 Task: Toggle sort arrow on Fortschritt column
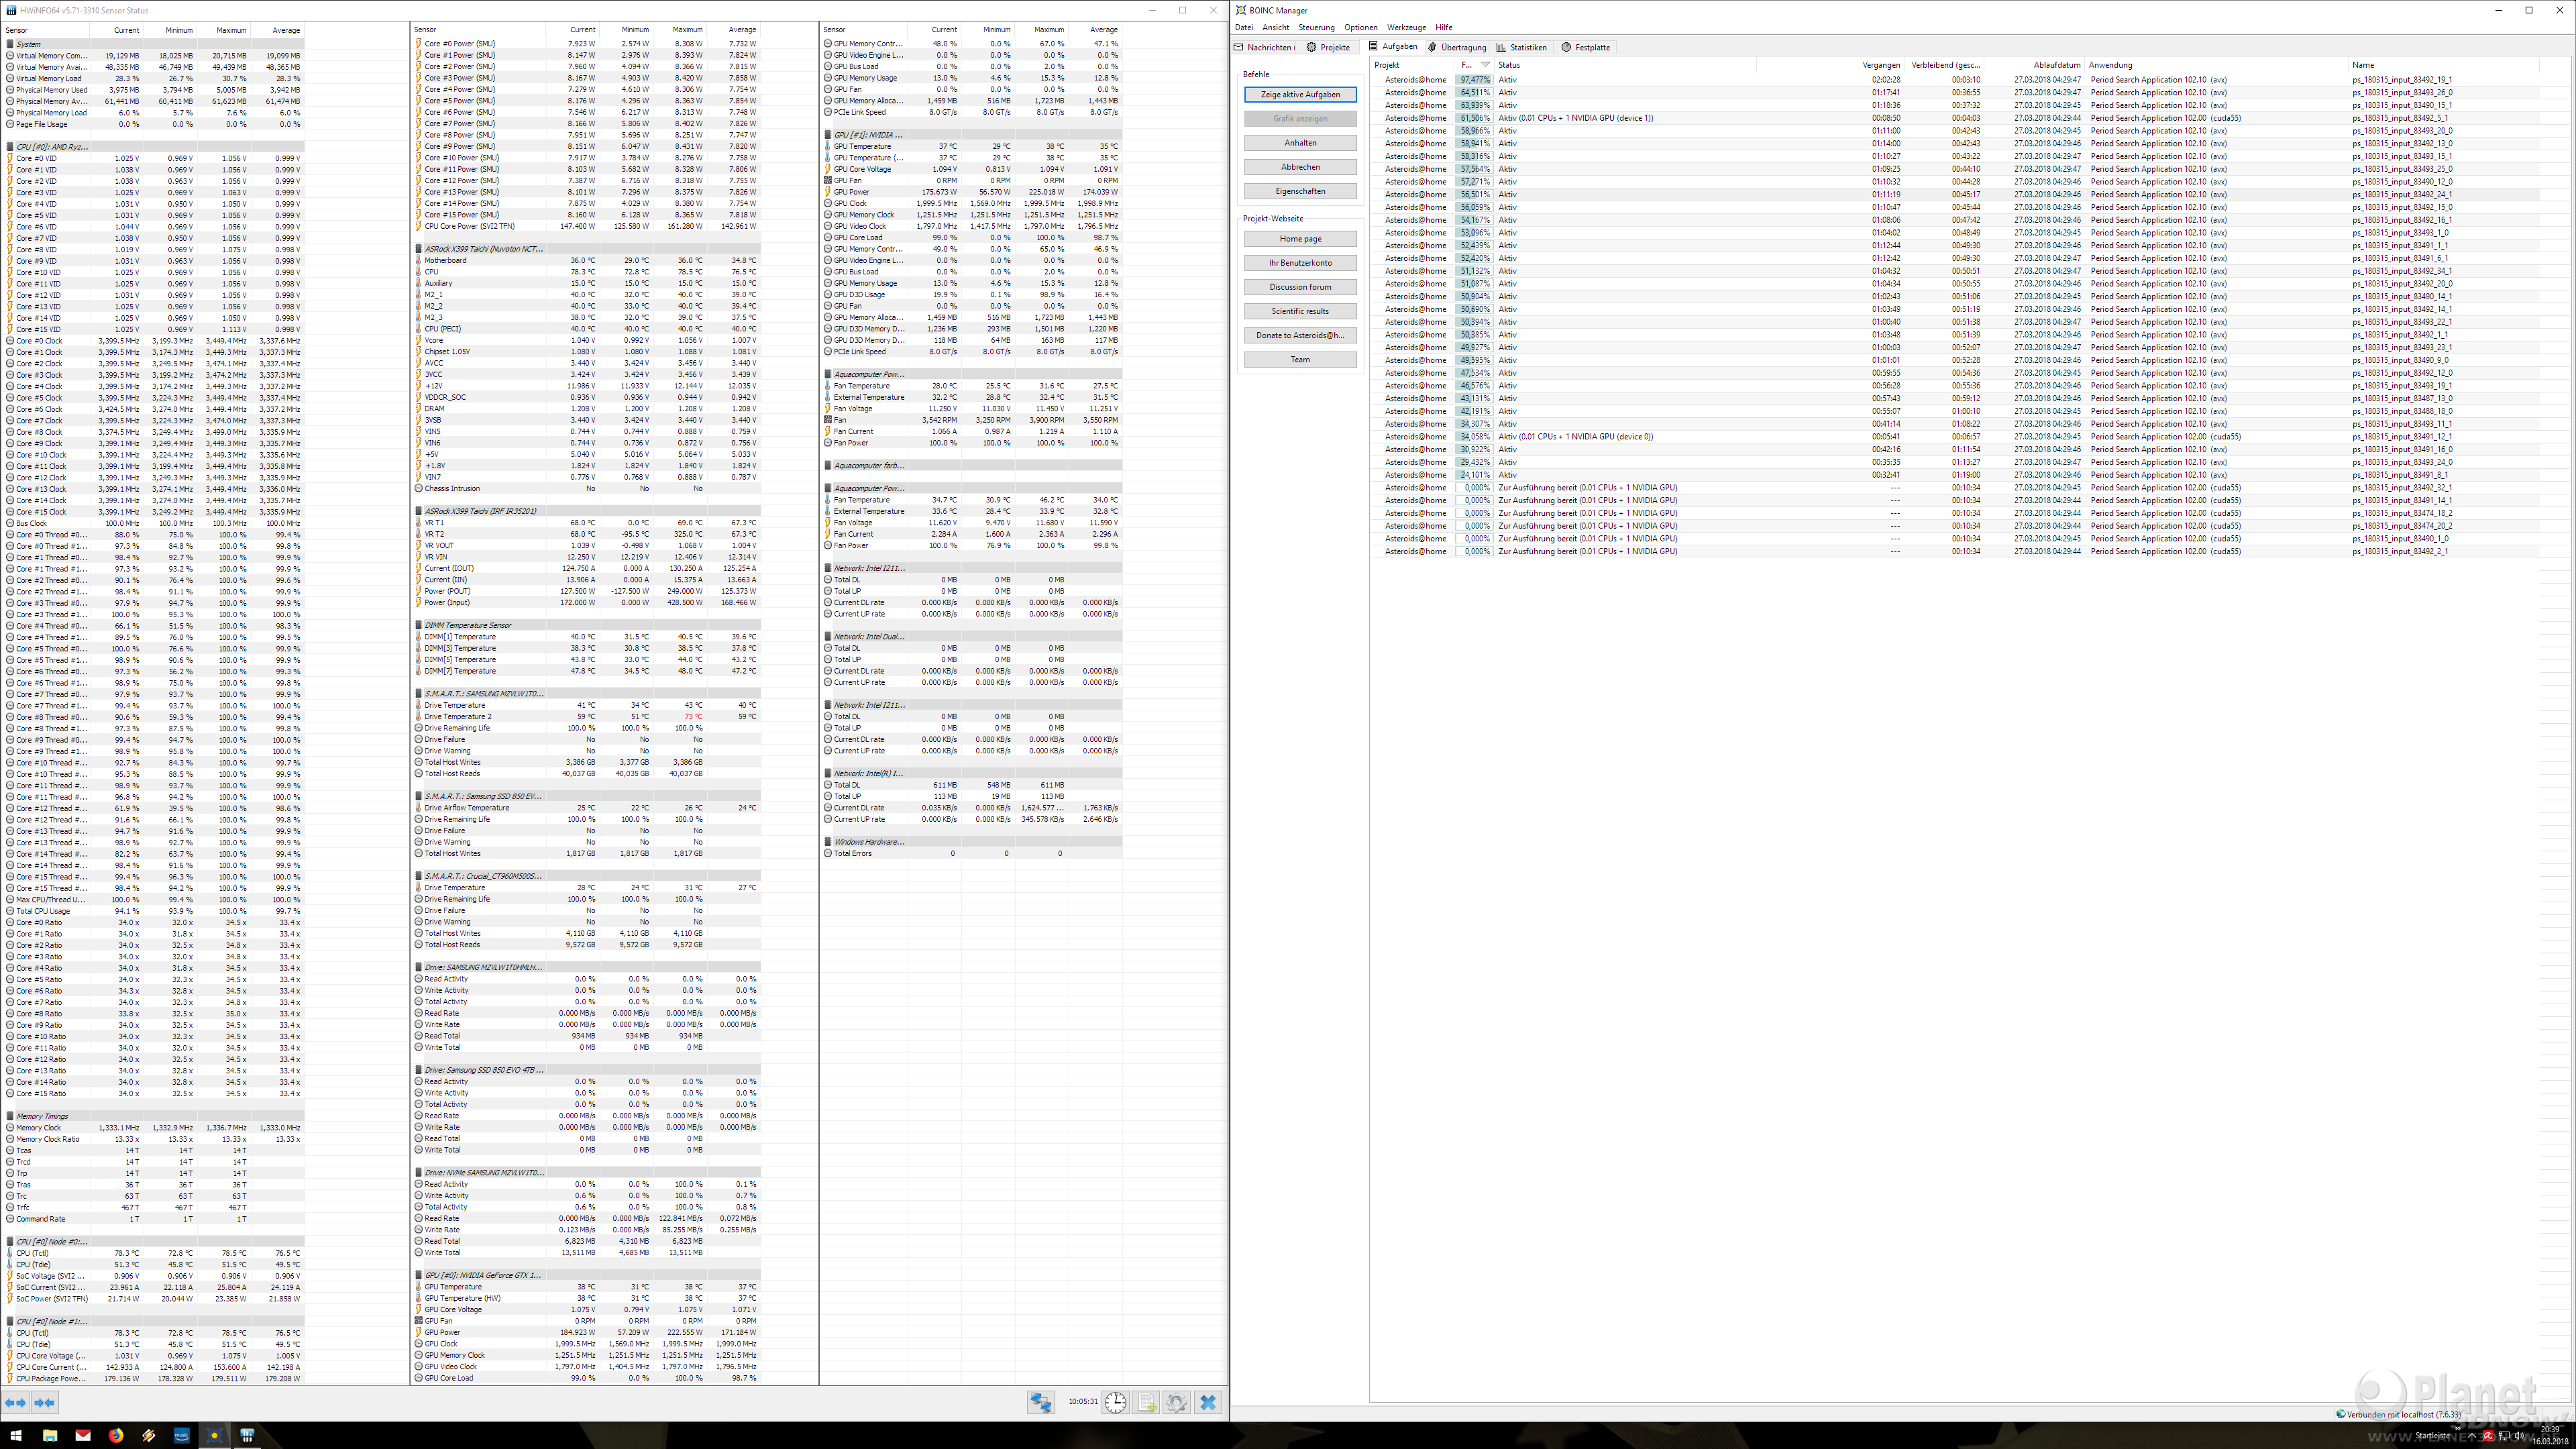click(x=1485, y=65)
